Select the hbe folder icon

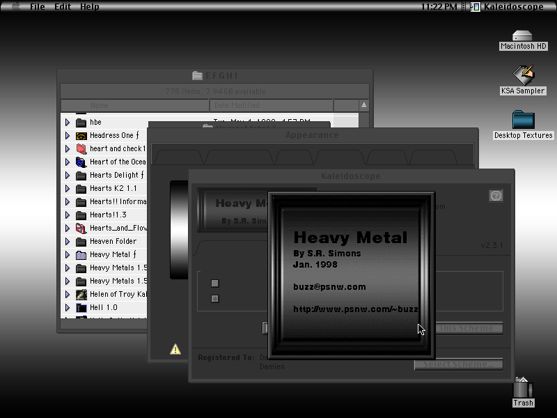point(81,123)
